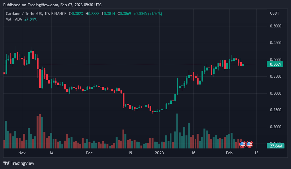Click the 0.3500 price axis label
This screenshot has width=291, height=169.
(x=276, y=76)
